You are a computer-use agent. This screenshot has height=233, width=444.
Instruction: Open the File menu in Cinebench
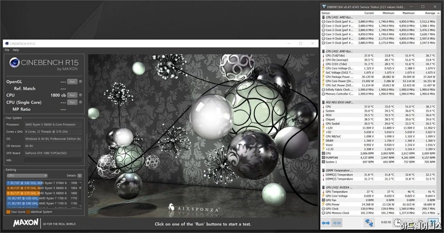[7, 50]
